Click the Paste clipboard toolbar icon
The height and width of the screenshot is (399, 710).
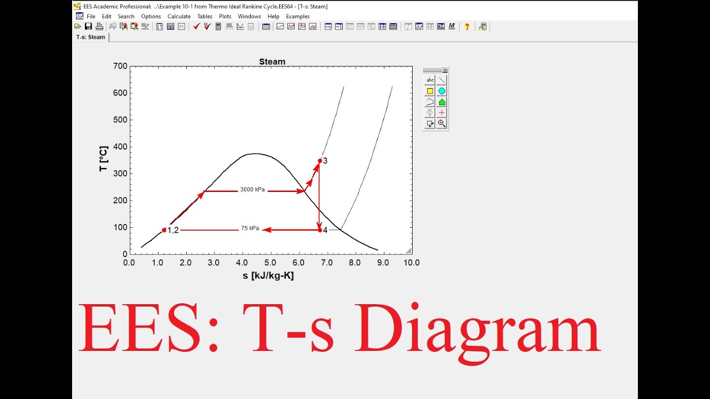tap(134, 27)
